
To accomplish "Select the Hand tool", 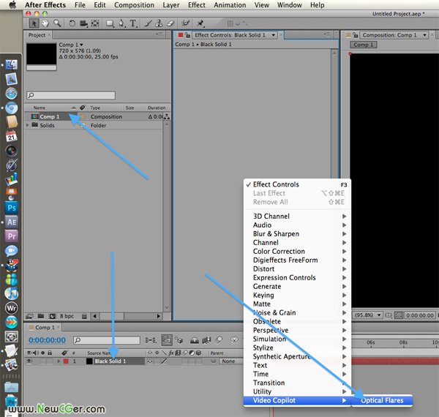I will click(45, 23).
